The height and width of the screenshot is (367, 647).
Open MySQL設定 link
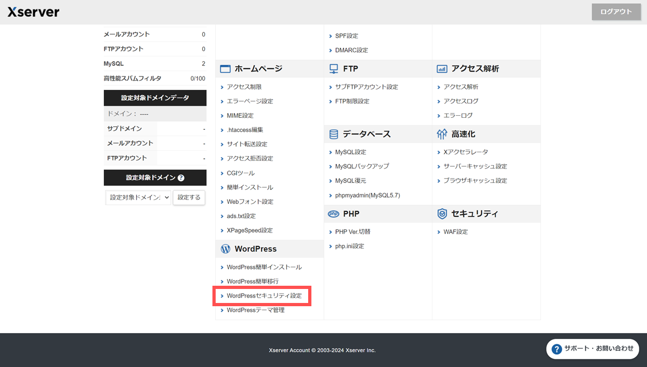[351, 152]
